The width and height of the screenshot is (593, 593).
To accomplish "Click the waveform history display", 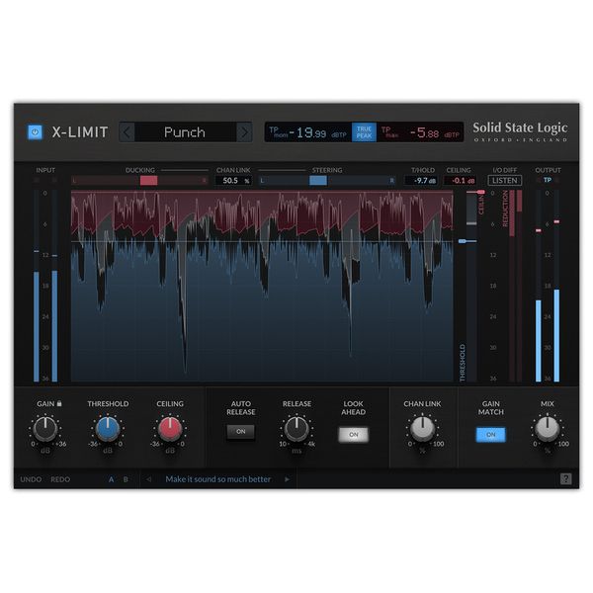I will [262, 286].
